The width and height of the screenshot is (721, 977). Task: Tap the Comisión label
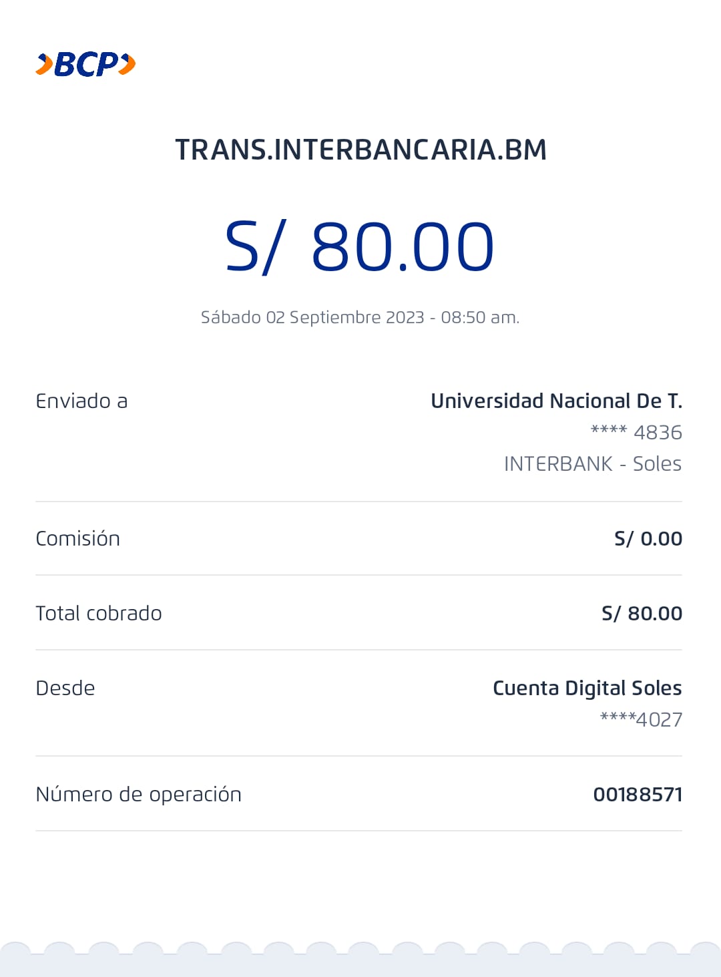click(x=77, y=538)
